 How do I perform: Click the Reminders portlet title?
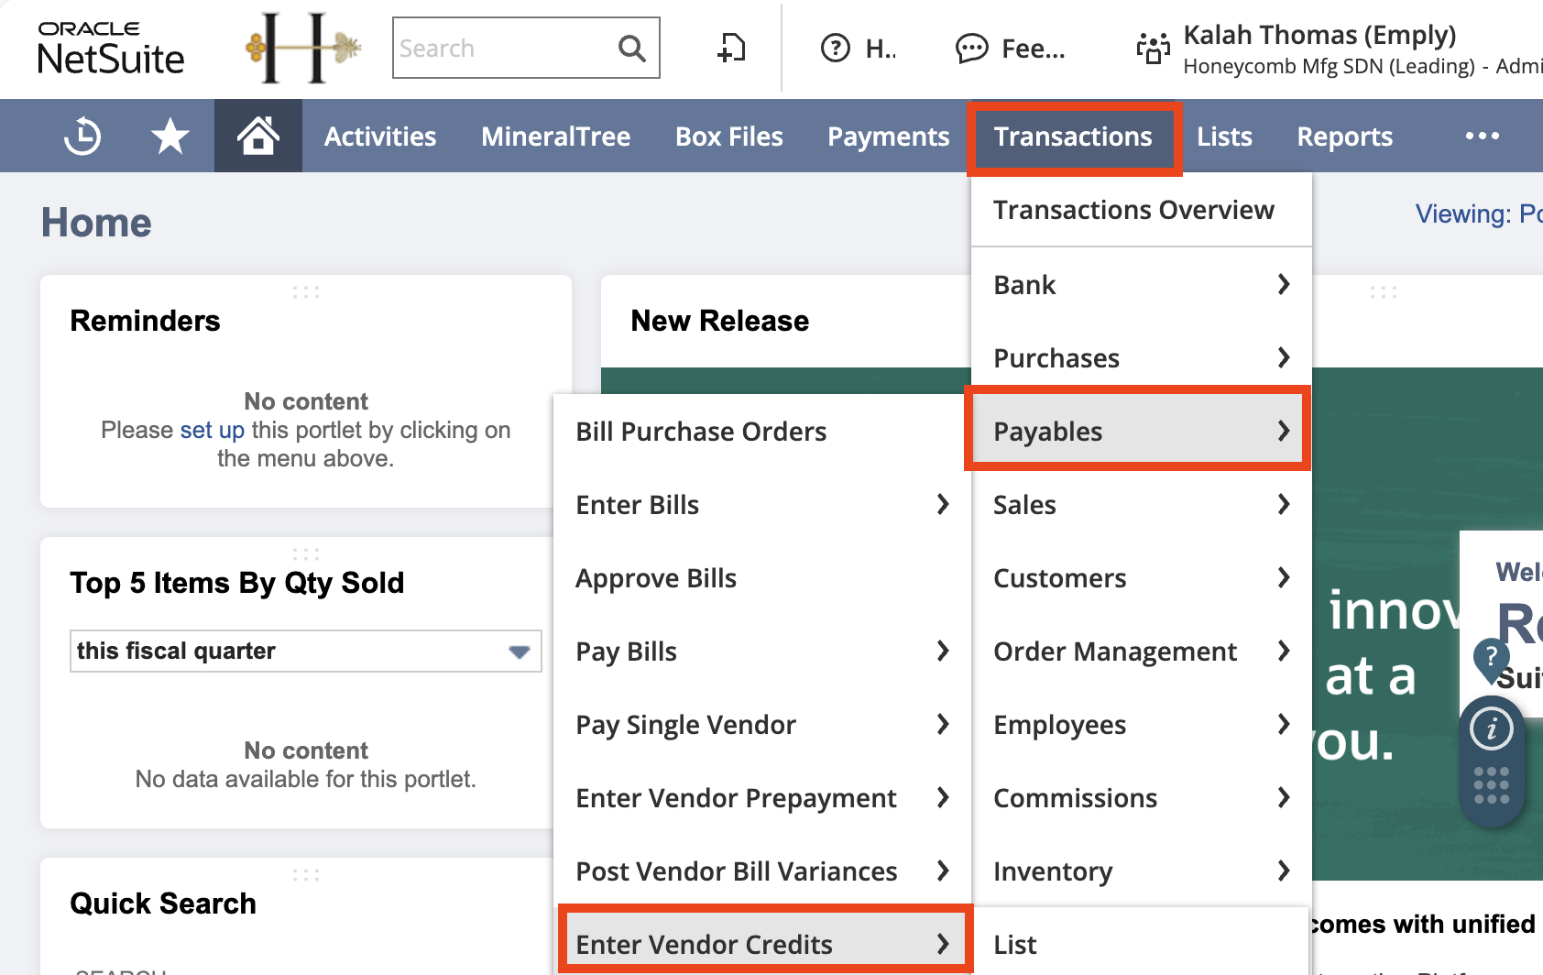tap(145, 321)
